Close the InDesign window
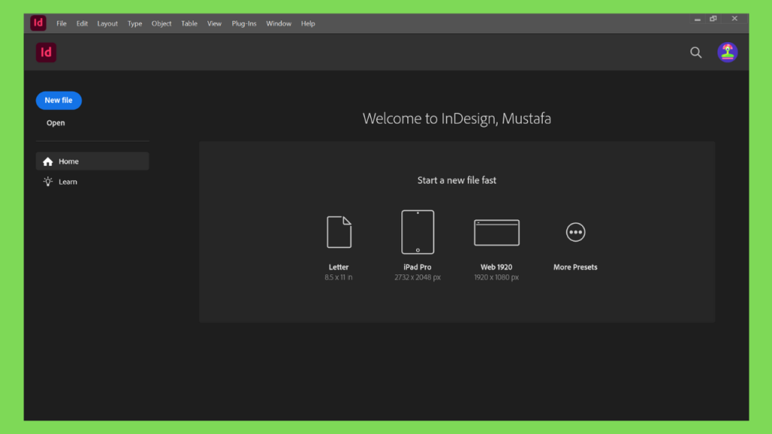772x434 pixels. 734,19
